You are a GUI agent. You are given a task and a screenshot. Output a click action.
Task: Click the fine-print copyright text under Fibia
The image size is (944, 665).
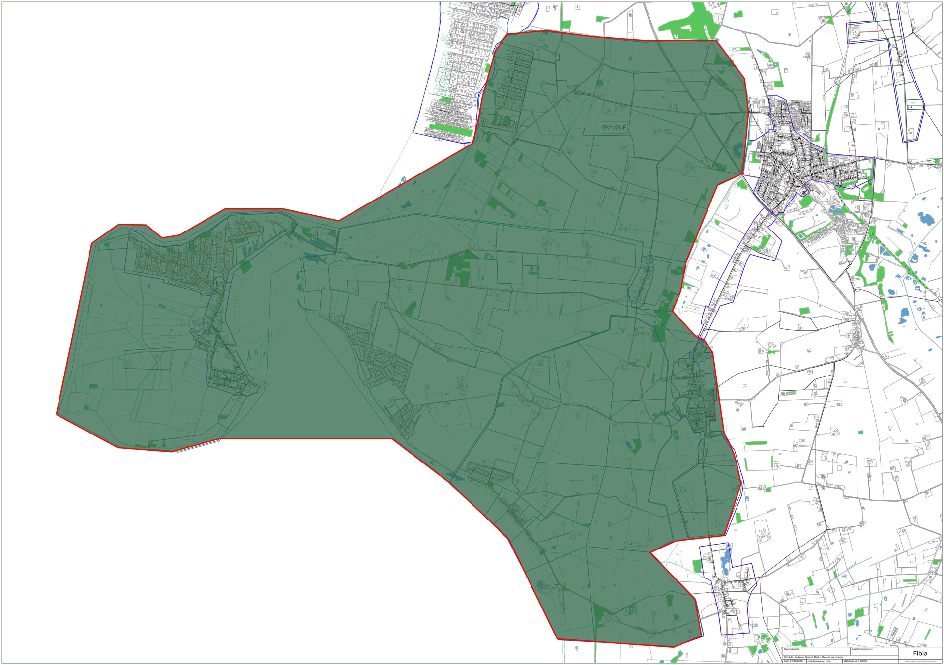coord(920,661)
